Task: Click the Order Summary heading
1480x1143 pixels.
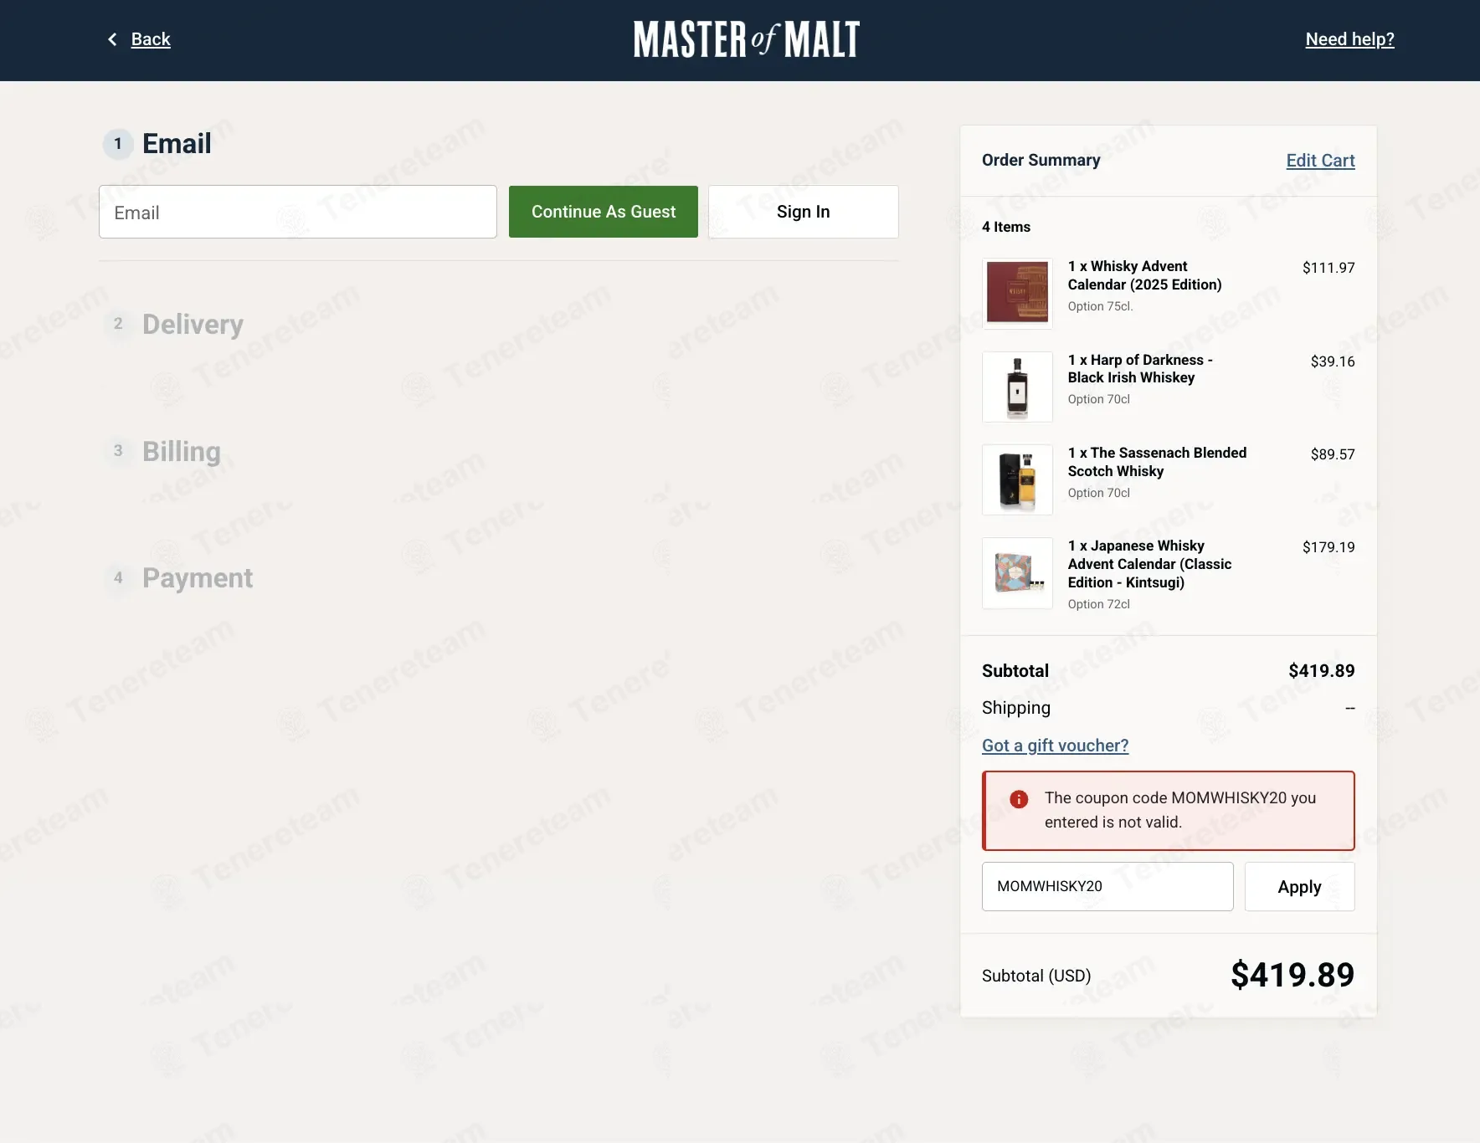Action: (1041, 160)
